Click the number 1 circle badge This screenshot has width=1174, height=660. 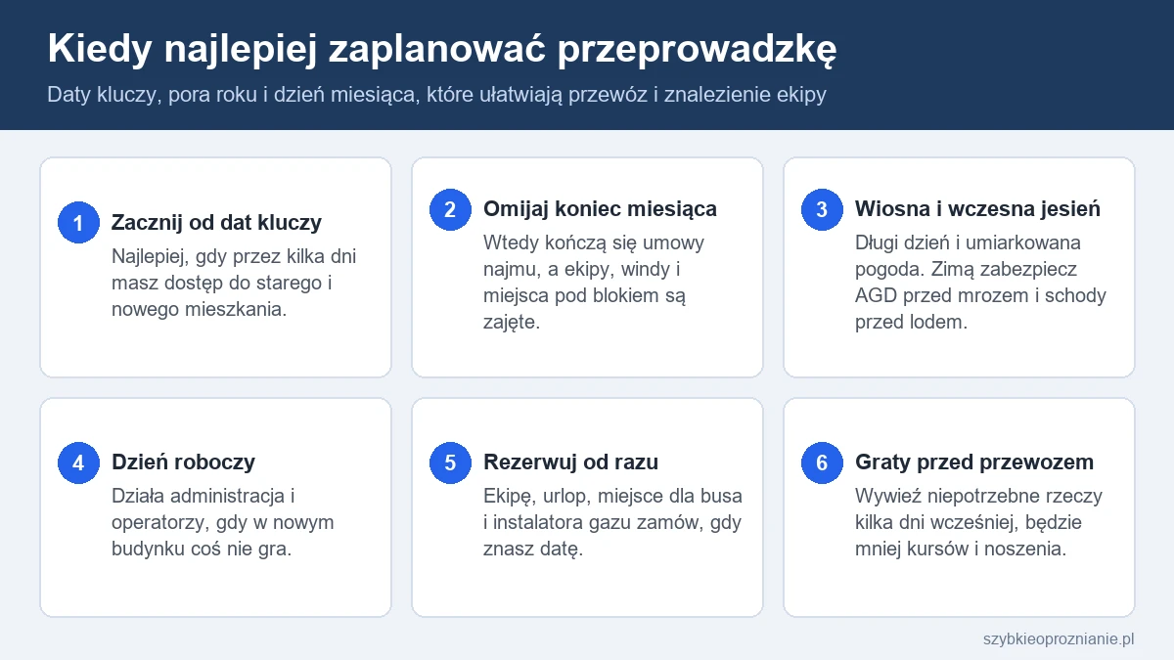pos(78,223)
